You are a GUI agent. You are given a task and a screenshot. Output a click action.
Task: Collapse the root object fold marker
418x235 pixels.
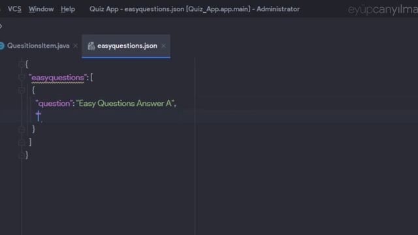click(22, 64)
